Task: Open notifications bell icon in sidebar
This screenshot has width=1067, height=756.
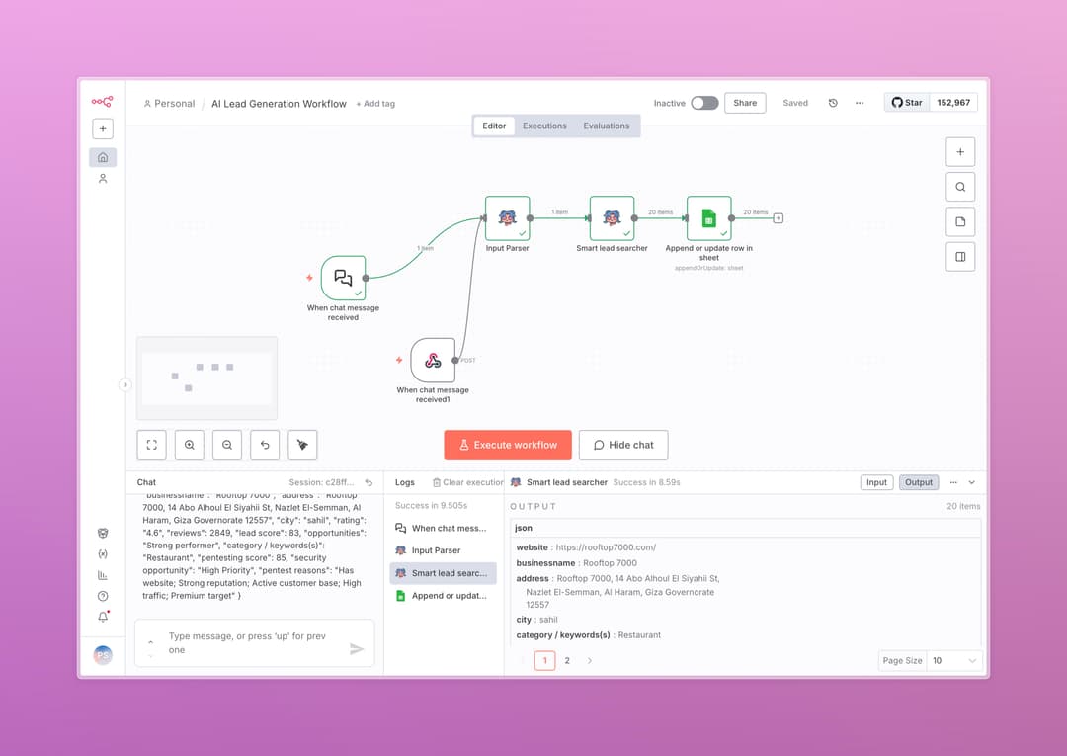Action: point(103,617)
